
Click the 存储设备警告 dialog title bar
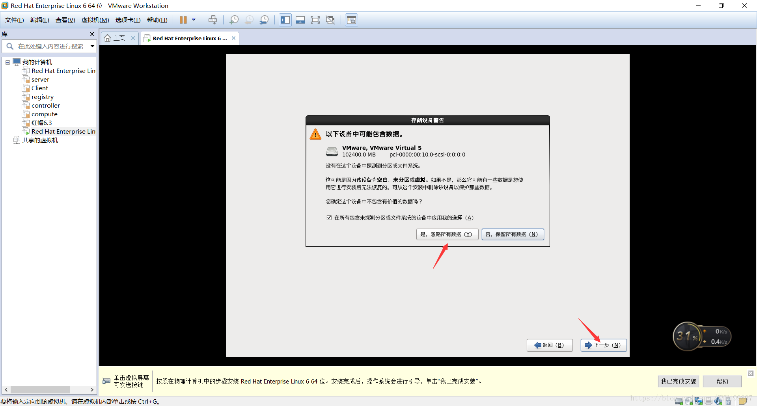pos(428,120)
